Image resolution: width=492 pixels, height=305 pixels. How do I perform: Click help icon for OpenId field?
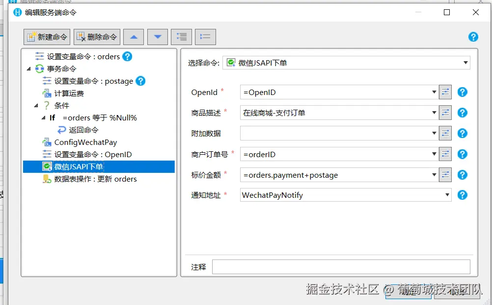click(463, 92)
